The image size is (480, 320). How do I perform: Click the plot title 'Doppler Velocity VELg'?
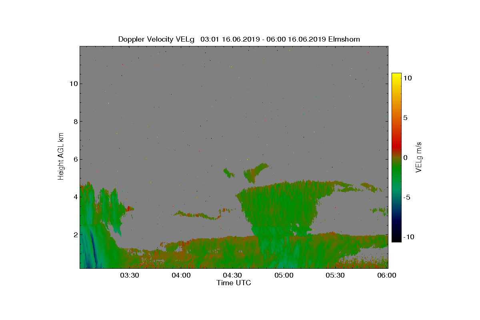pyautogui.click(x=156, y=39)
